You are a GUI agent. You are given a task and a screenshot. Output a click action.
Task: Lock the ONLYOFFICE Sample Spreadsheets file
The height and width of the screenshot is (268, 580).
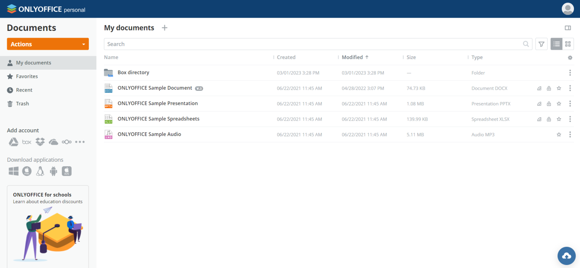point(549,119)
